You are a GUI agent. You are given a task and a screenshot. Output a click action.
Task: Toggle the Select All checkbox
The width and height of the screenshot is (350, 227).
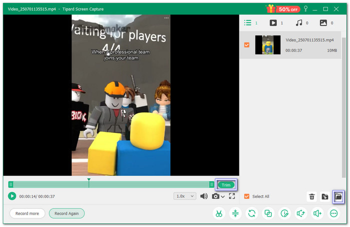[x=246, y=196]
